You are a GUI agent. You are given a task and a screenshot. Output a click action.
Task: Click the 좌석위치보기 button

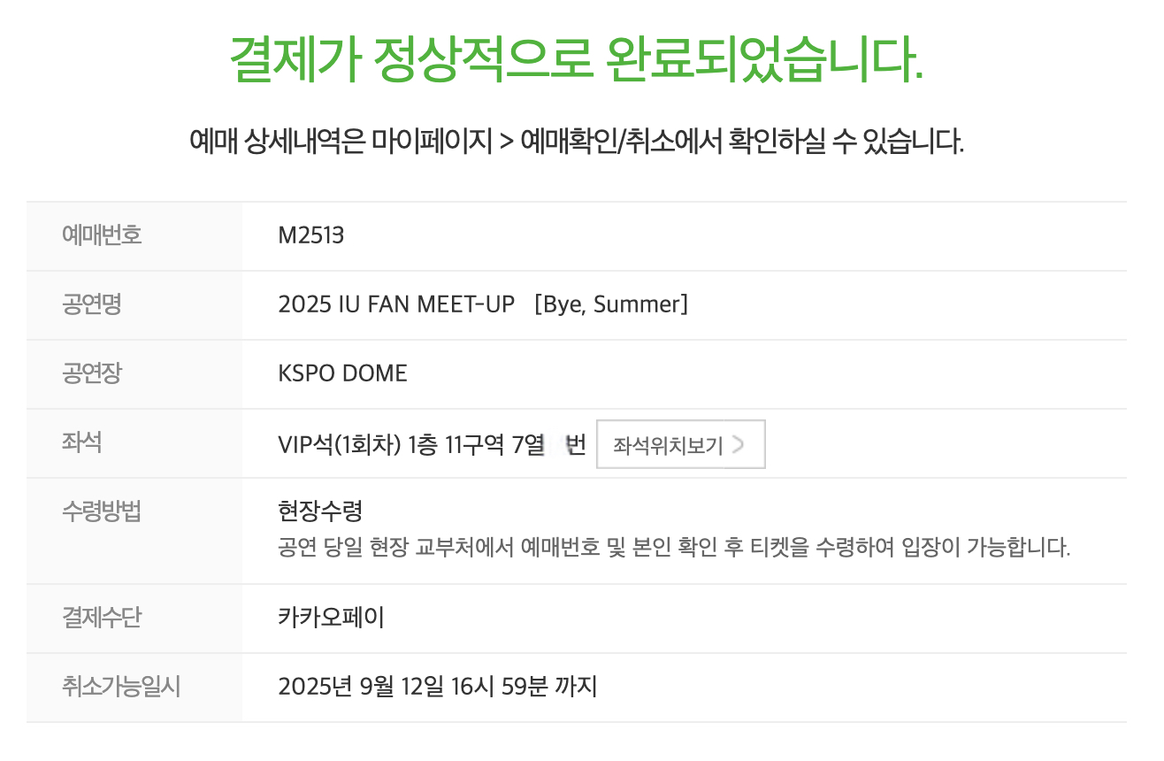679,444
